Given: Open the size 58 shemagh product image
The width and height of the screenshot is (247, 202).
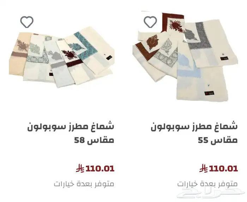Looking at the screenshot, I should coord(62,58).
